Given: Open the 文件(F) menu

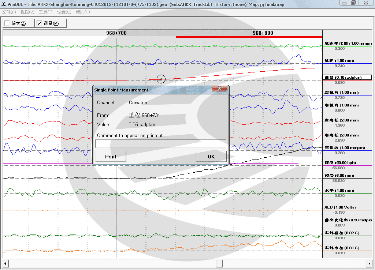Looking at the screenshot, I should point(9,12).
